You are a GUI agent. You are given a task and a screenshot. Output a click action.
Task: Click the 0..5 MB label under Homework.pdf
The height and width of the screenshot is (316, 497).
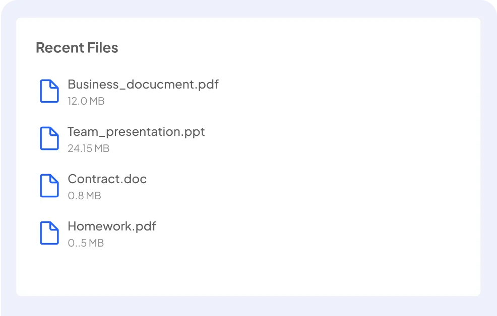tap(86, 243)
